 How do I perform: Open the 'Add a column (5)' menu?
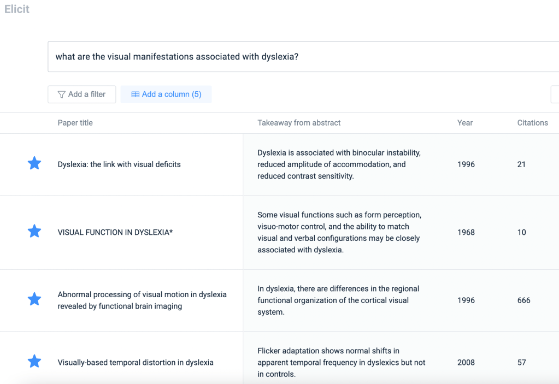coord(166,94)
